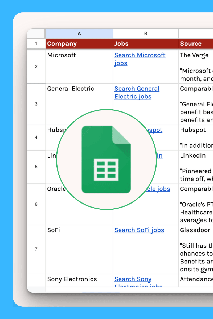Click the Hubspot source cell in column C
The height and width of the screenshot is (319, 213).
[x=196, y=138]
